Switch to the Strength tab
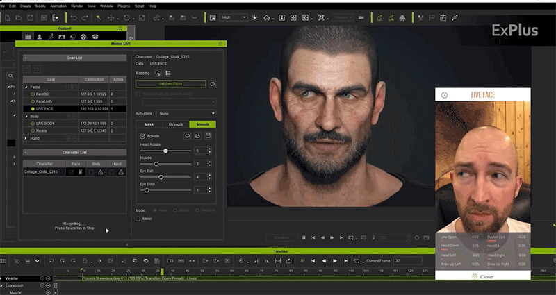The width and height of the screenshot is (556, 295). point(176,124)
